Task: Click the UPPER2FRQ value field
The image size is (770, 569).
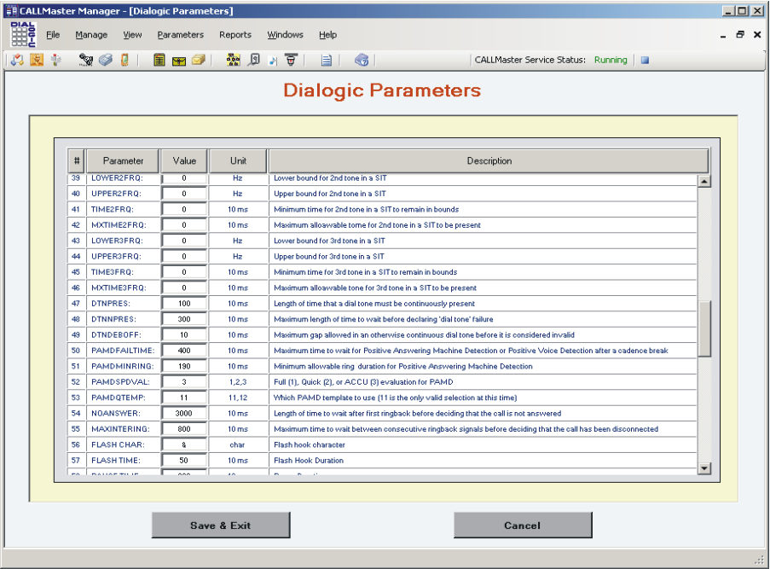Action: 184,194
